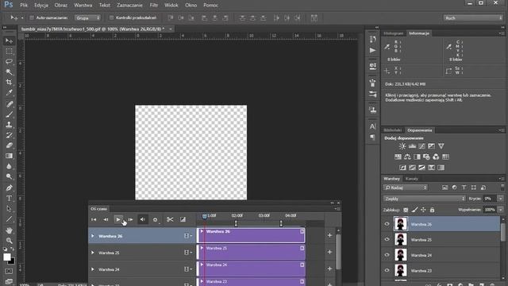This screenshot has width=508, height=286.
Task: Hide Warstwa 23 layer visibility eye
Action: pos(387,270)
